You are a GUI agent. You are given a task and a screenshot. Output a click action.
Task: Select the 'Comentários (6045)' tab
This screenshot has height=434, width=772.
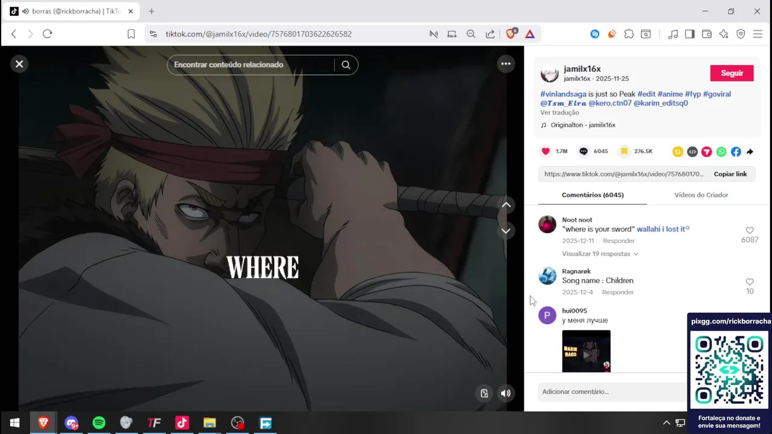point(592,195)
